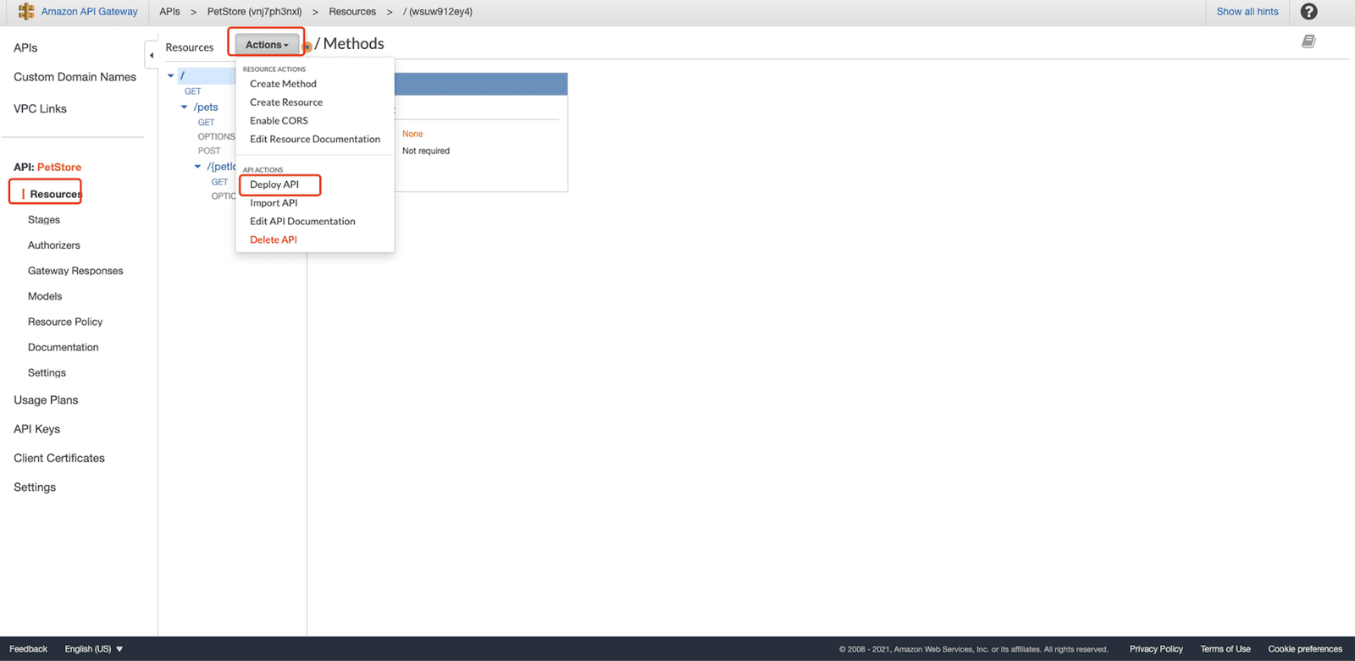Click the blue method card header
The image size is (1355, 661).
(481, 84)
